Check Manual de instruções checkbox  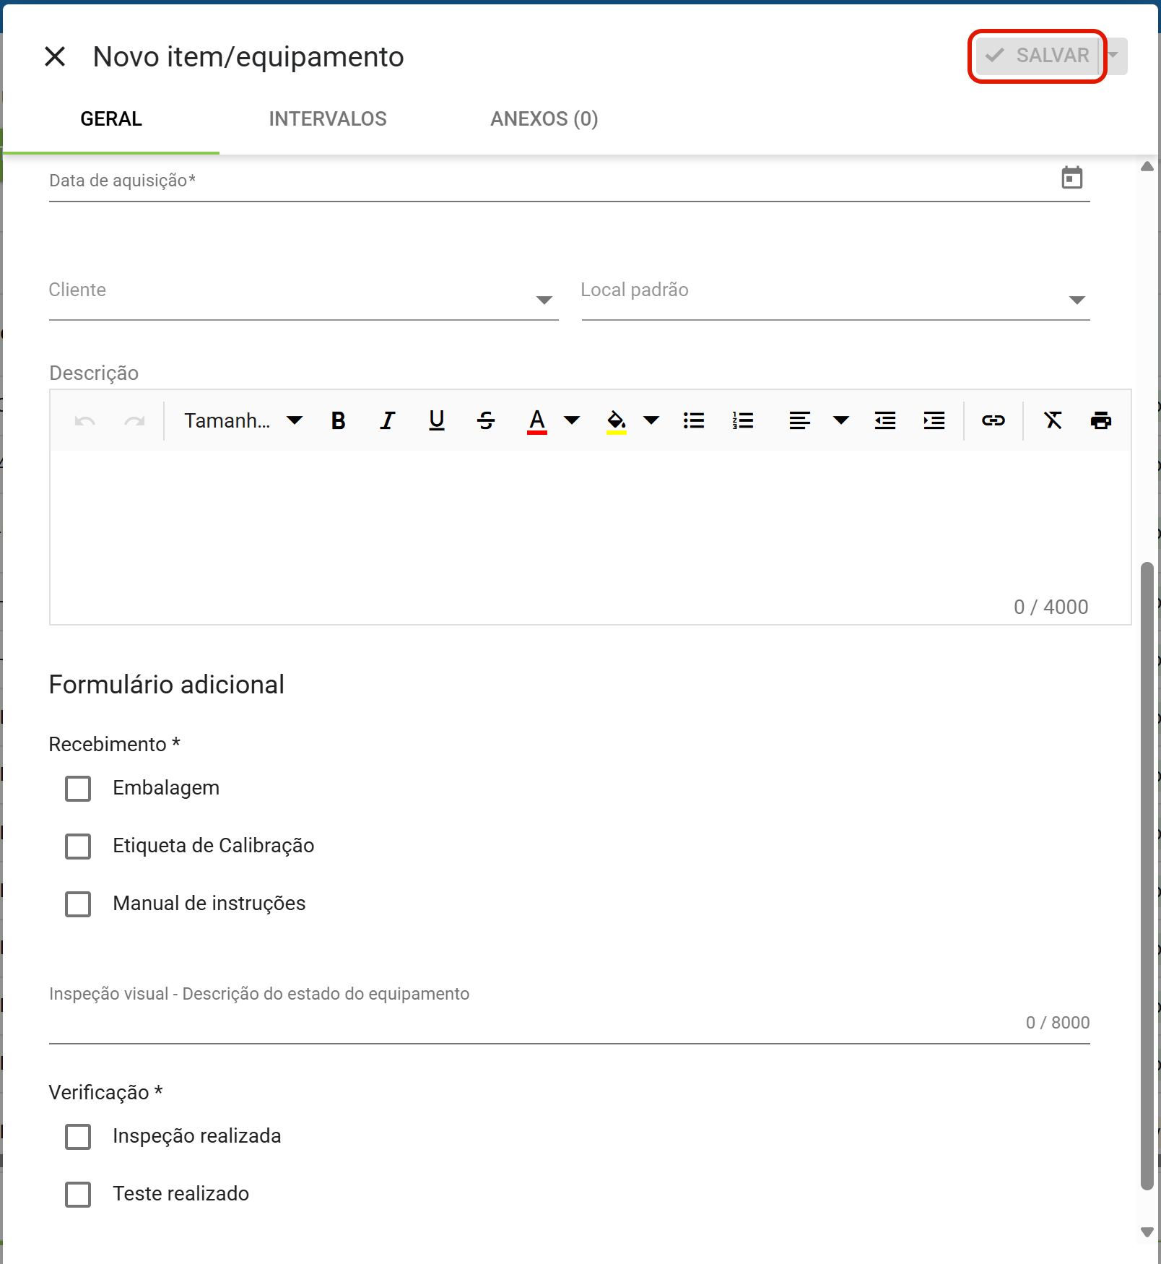[x=78, y=904]
